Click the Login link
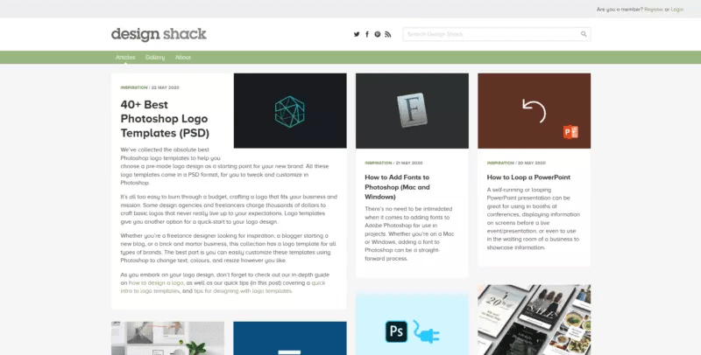Screen dimensions: 701x355 [677, 9]
